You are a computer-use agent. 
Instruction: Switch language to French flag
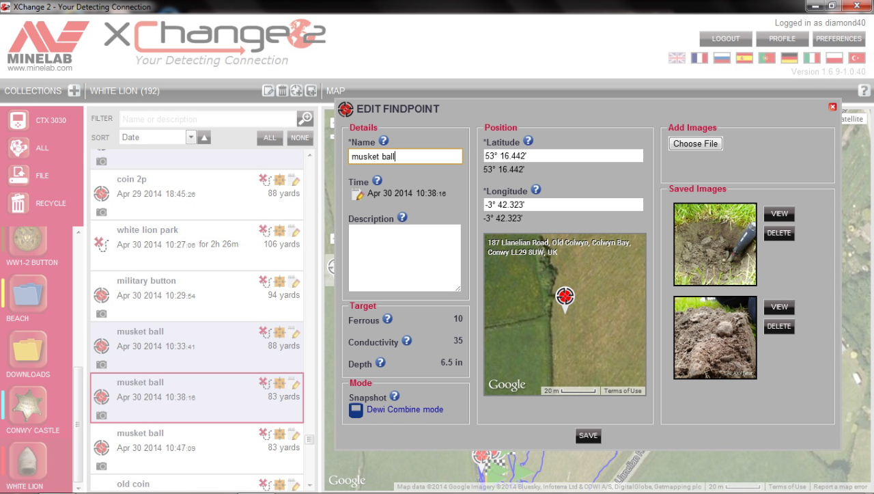click(x=699, y=58)
